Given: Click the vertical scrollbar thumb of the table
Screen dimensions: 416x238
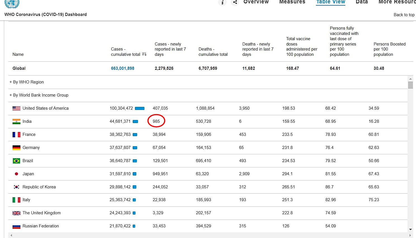Looking at the screenshot, I should pos(410,85).
